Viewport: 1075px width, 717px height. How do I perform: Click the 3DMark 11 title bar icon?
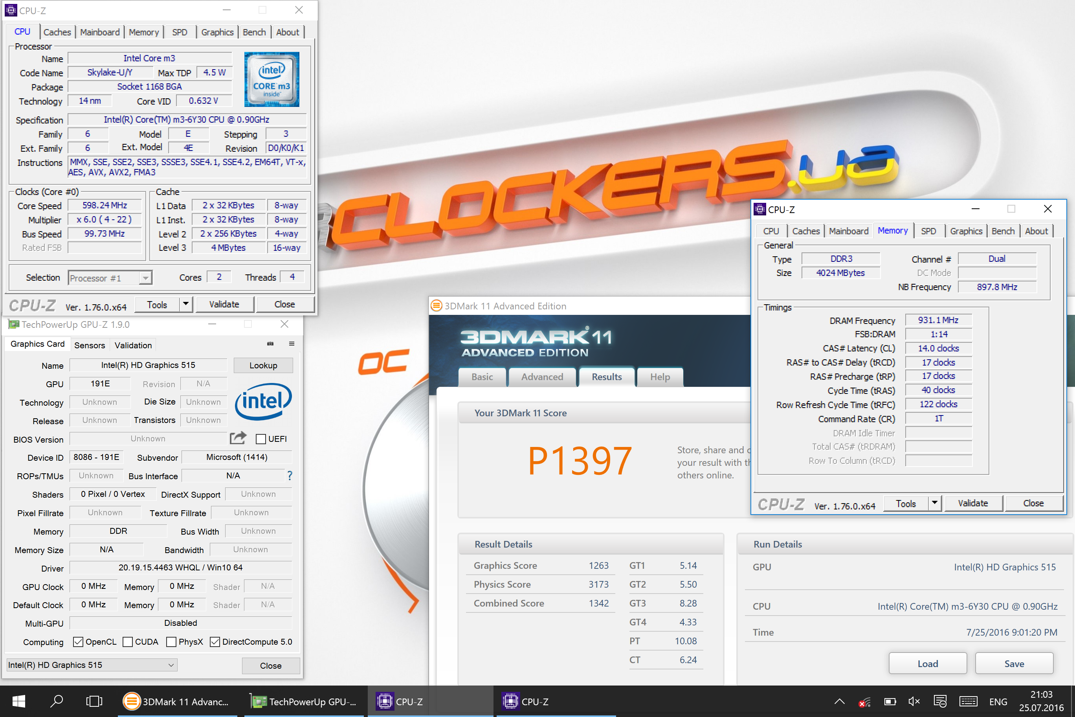(x=436, y=305)
